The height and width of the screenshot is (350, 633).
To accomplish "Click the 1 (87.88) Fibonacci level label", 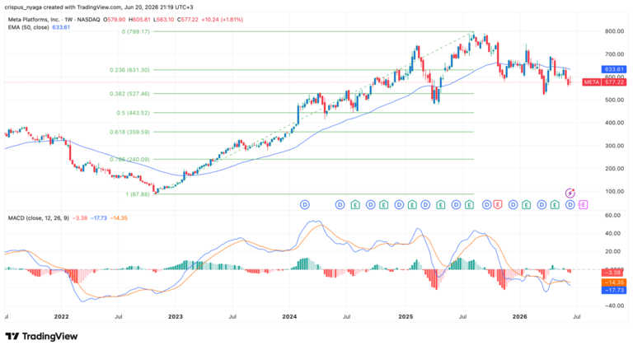I will click(138, 194).
